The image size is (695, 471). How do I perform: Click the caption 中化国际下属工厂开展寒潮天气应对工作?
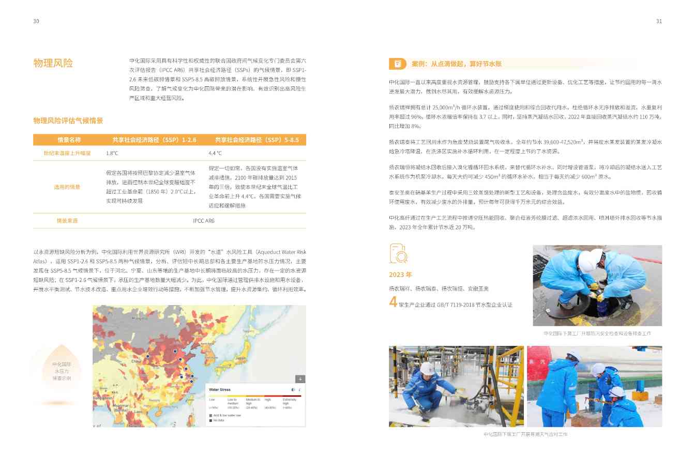[x=525, y=434]
